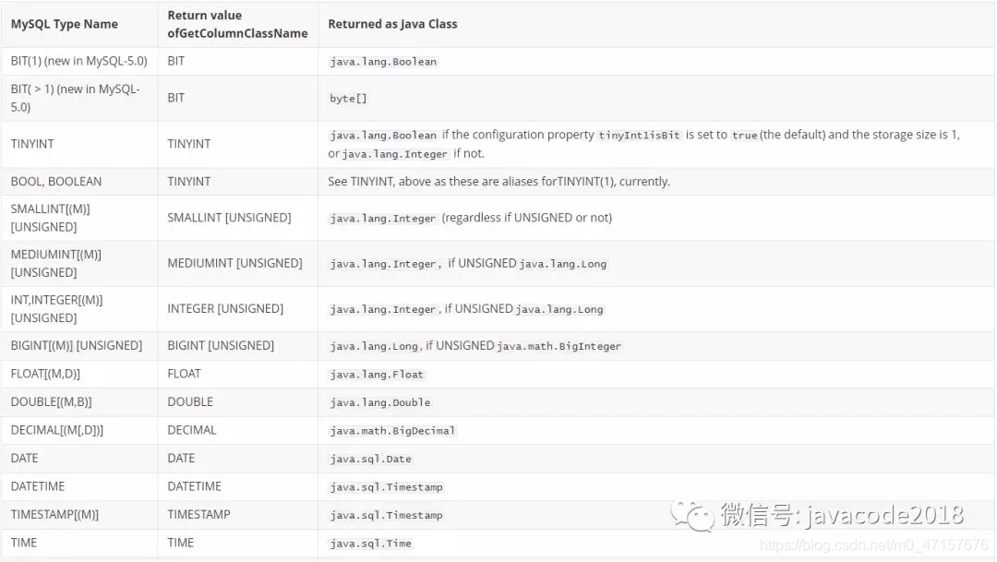Click the 'java.sql.Time' code text
Viewport: 997px width, 562px height.
370,544
